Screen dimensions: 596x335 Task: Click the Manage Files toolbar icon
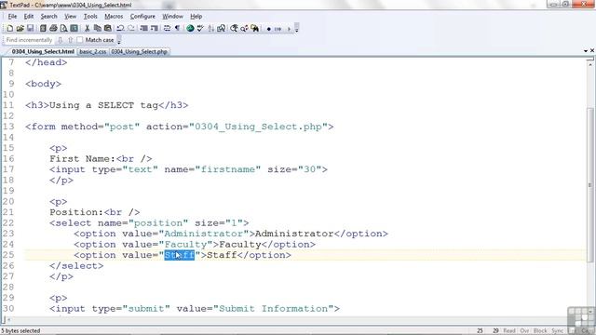[x=43, y=29]
